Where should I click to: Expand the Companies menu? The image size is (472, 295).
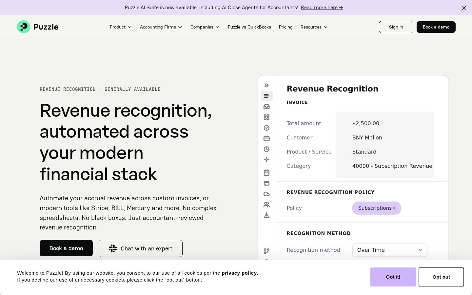point(205,27)
